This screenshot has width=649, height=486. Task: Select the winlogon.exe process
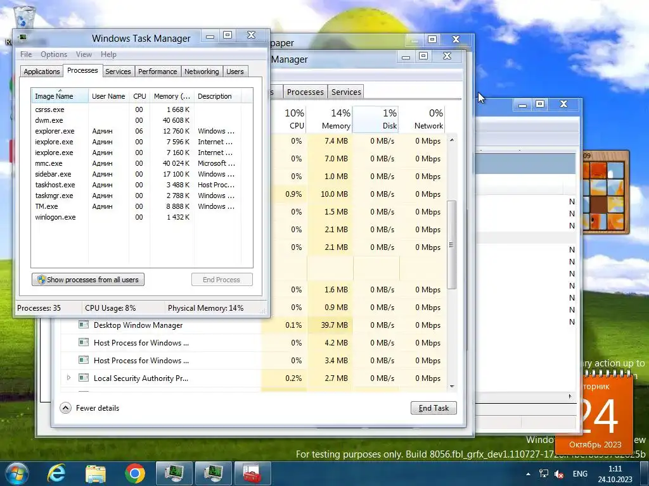coord(141,217)
